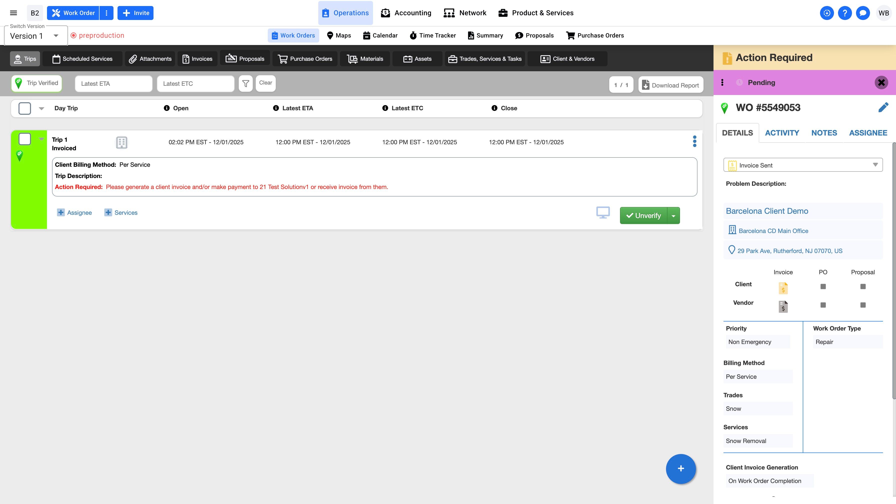Check the Trip 1 row checkbox
Screen dimensions: 896x504
[25, 139]
